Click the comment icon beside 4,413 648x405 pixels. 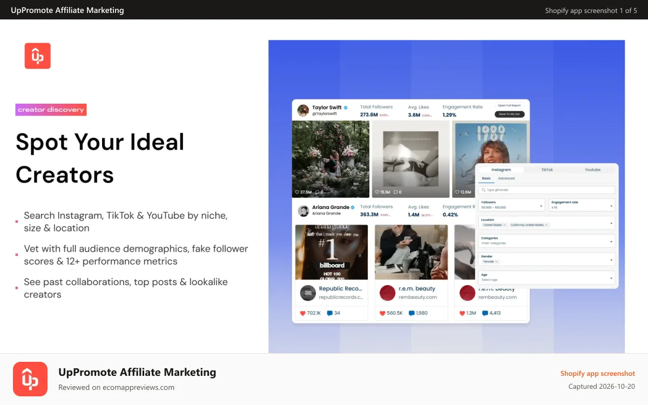[x=485, y=313]
